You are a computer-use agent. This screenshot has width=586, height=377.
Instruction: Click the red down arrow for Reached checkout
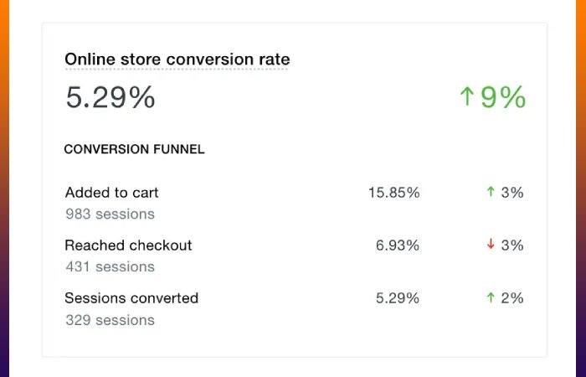(x=491, y=245)
